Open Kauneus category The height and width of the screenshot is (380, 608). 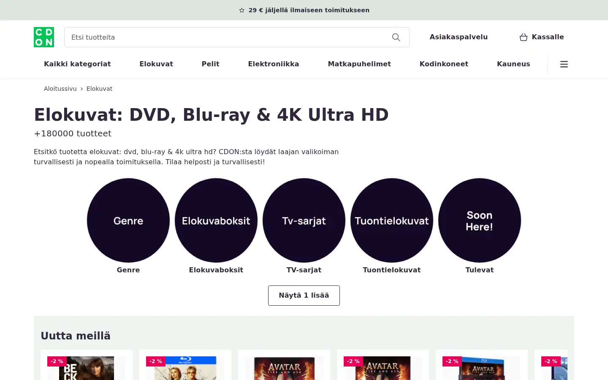click(513, 64)
